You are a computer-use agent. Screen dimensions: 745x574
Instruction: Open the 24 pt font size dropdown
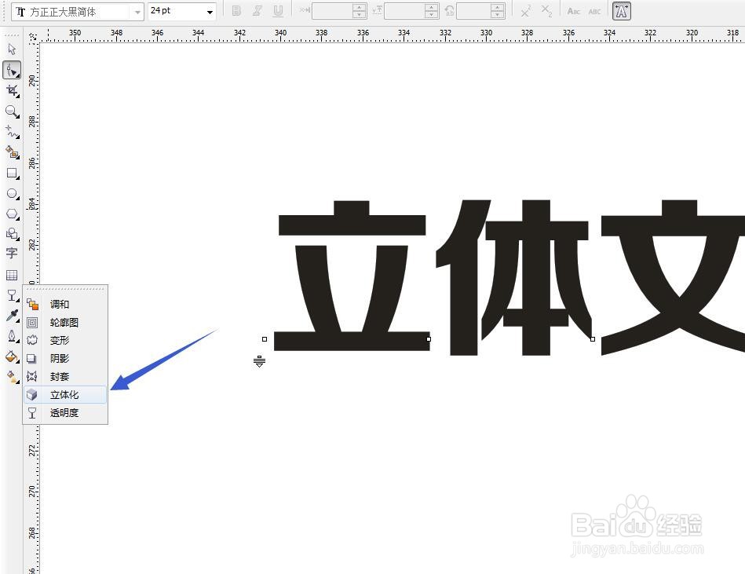point(210,12)
